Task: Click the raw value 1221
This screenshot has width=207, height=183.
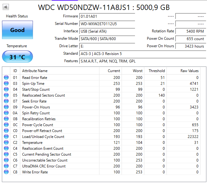Action: point(194,89)
